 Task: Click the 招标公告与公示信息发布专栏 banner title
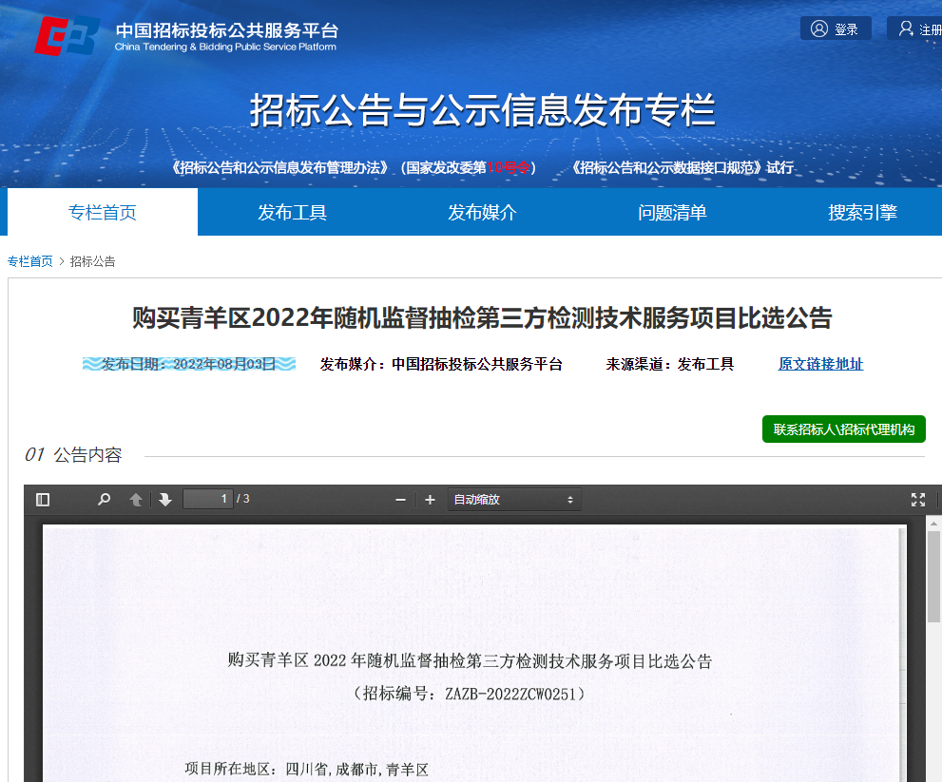click(482, 110)
